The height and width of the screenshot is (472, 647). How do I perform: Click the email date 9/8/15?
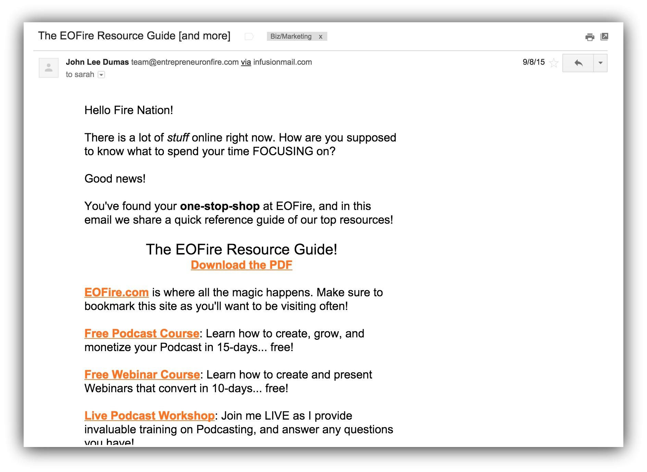pos(534,62)
